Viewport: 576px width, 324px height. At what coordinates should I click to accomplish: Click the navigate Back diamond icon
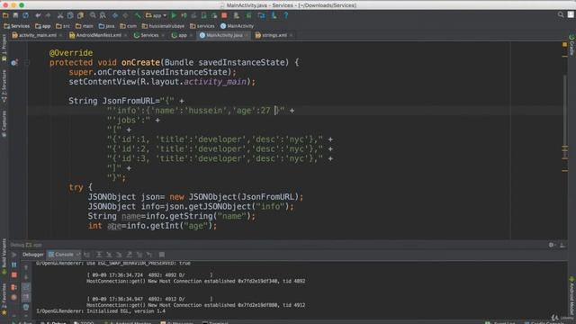115,15
